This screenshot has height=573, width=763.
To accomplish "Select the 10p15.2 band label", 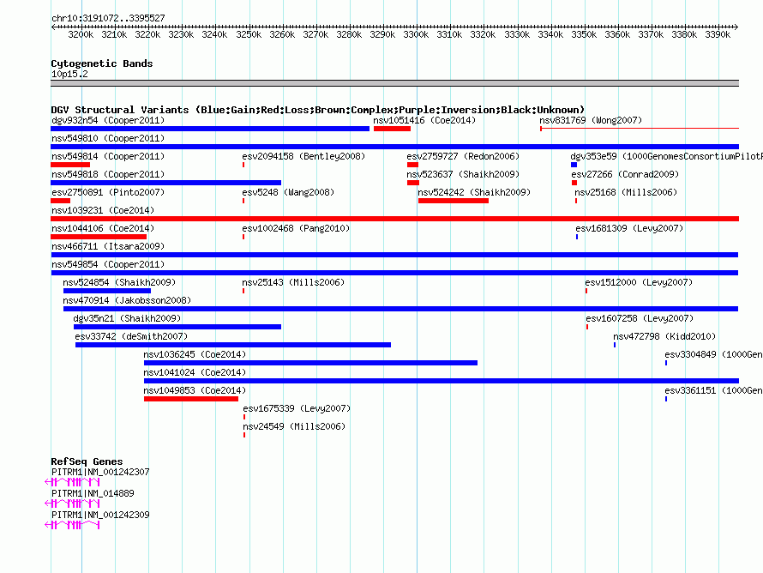I will click(69, 74).
